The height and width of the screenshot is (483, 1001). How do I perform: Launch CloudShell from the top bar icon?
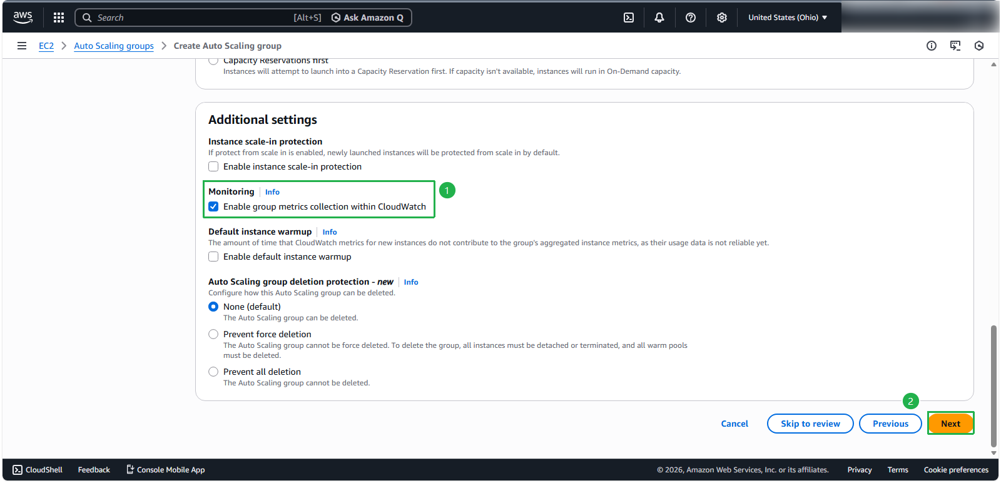(629, 18)
